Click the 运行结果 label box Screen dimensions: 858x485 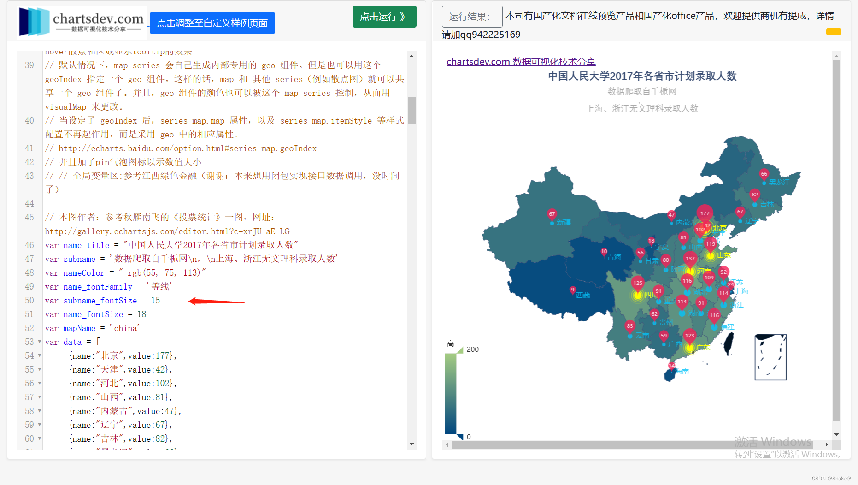[x=472, y=17]
